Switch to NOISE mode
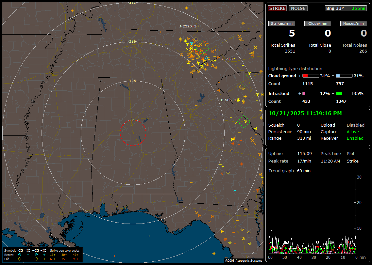This screenshot has width=372, height=265. tap(298, 8)
